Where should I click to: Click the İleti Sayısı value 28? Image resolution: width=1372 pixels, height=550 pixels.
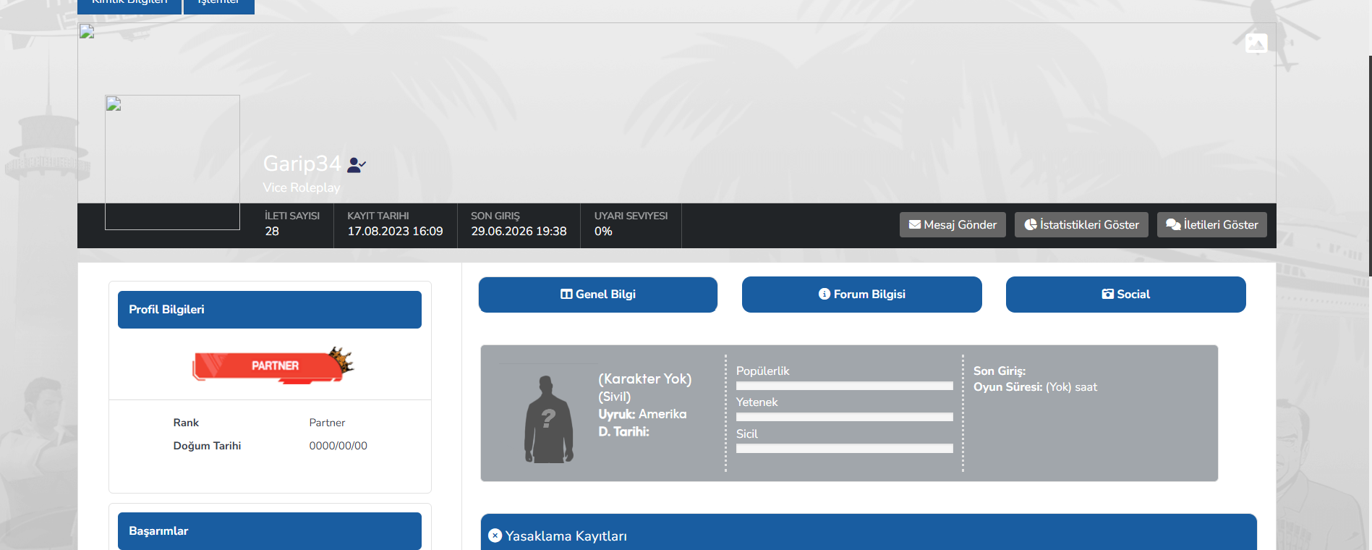(x=272, y=232)
